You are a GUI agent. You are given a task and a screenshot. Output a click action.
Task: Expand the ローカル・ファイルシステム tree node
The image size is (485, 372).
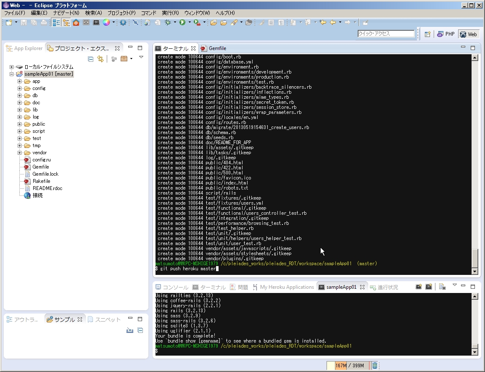(11, 67)
